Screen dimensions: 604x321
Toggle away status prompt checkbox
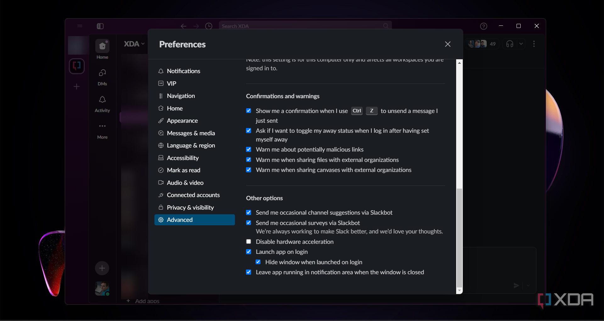pyautogui.click(x=249, y=131)
